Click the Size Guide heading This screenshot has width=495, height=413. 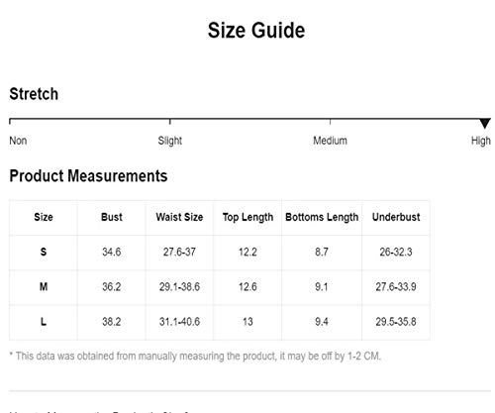click(x=256, y=31)
